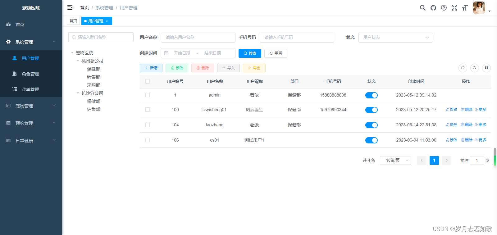
Task: Expand the 预约管理 sidebar menu
Action: click(x=31, y=123)
